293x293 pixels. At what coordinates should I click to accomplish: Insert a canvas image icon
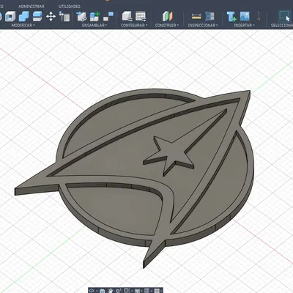pyautogui.click(x=245, y=16)
